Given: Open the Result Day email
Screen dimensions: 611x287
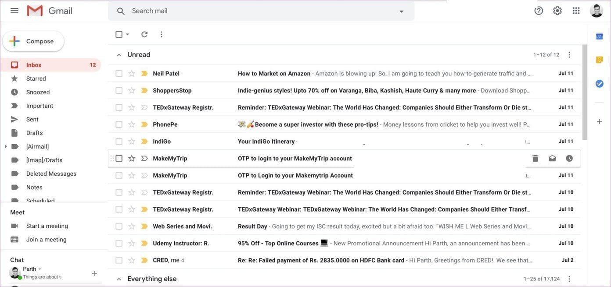Looking at the screenshot, I should point(344,227).
